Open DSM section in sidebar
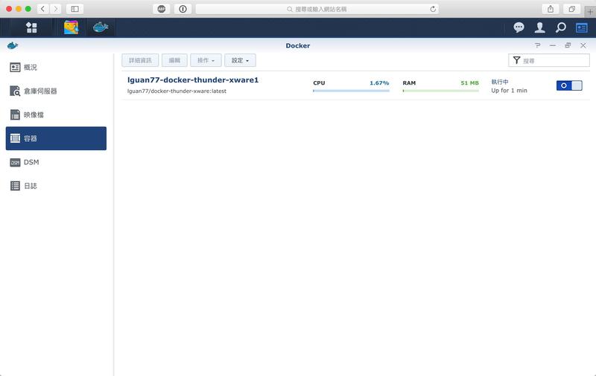The height and width of the screenshot is (376, 596). tap(57, 162)
